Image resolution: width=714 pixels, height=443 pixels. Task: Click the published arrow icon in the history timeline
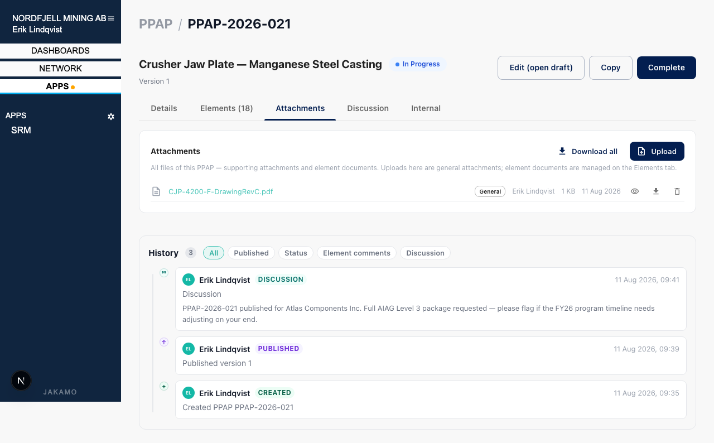[x=164, y=342]
